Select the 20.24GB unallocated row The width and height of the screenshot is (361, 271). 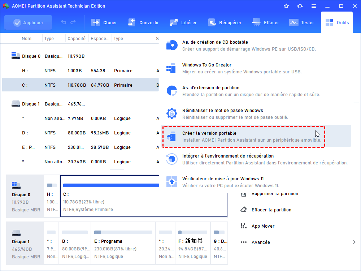click(x=81, y=162)
